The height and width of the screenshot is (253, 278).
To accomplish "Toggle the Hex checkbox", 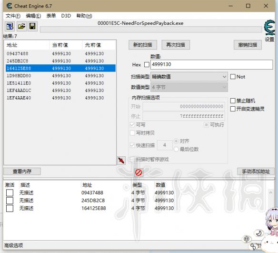I will pyautogui.click(x=147, y=65).
